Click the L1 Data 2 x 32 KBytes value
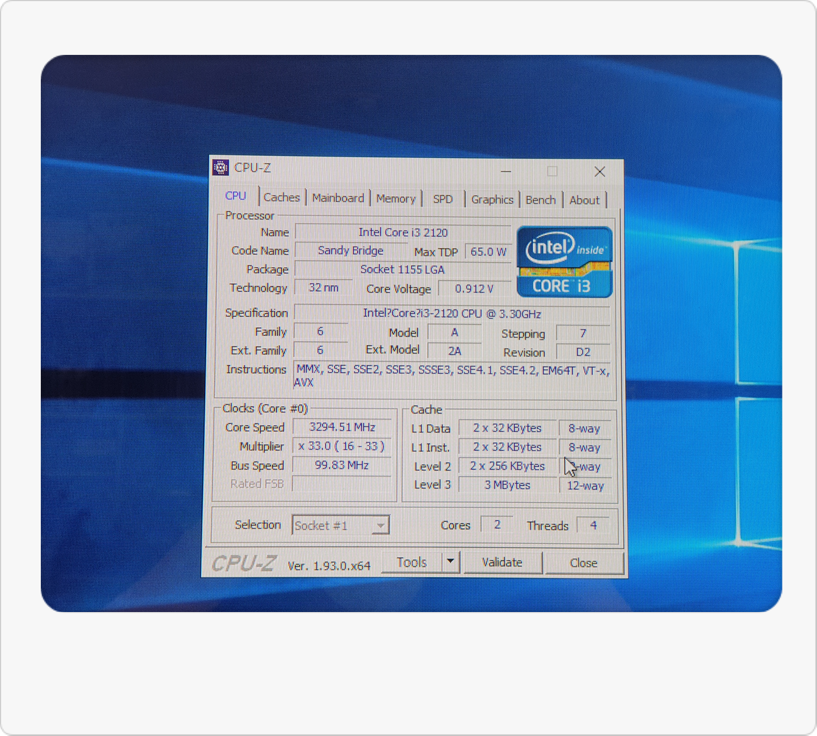This screenshot has height=736, width=817. coord(507,428)
